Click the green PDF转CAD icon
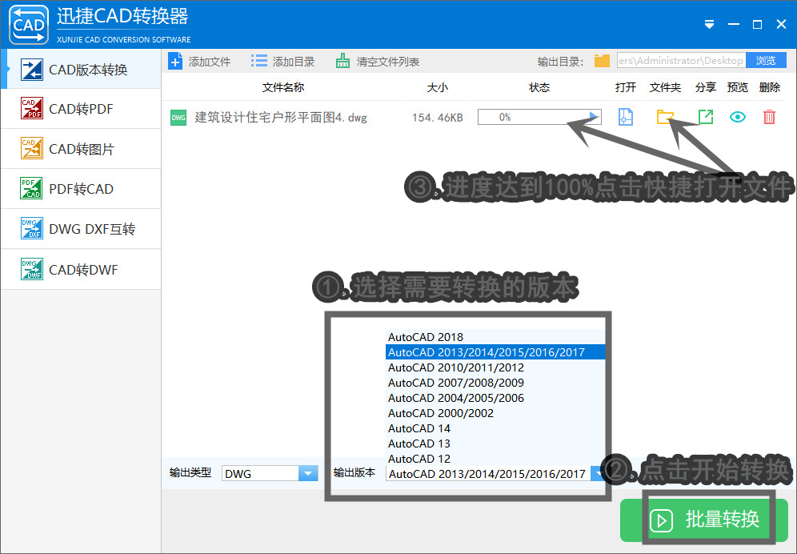This screenshot has height=554, width=797. 31,188
